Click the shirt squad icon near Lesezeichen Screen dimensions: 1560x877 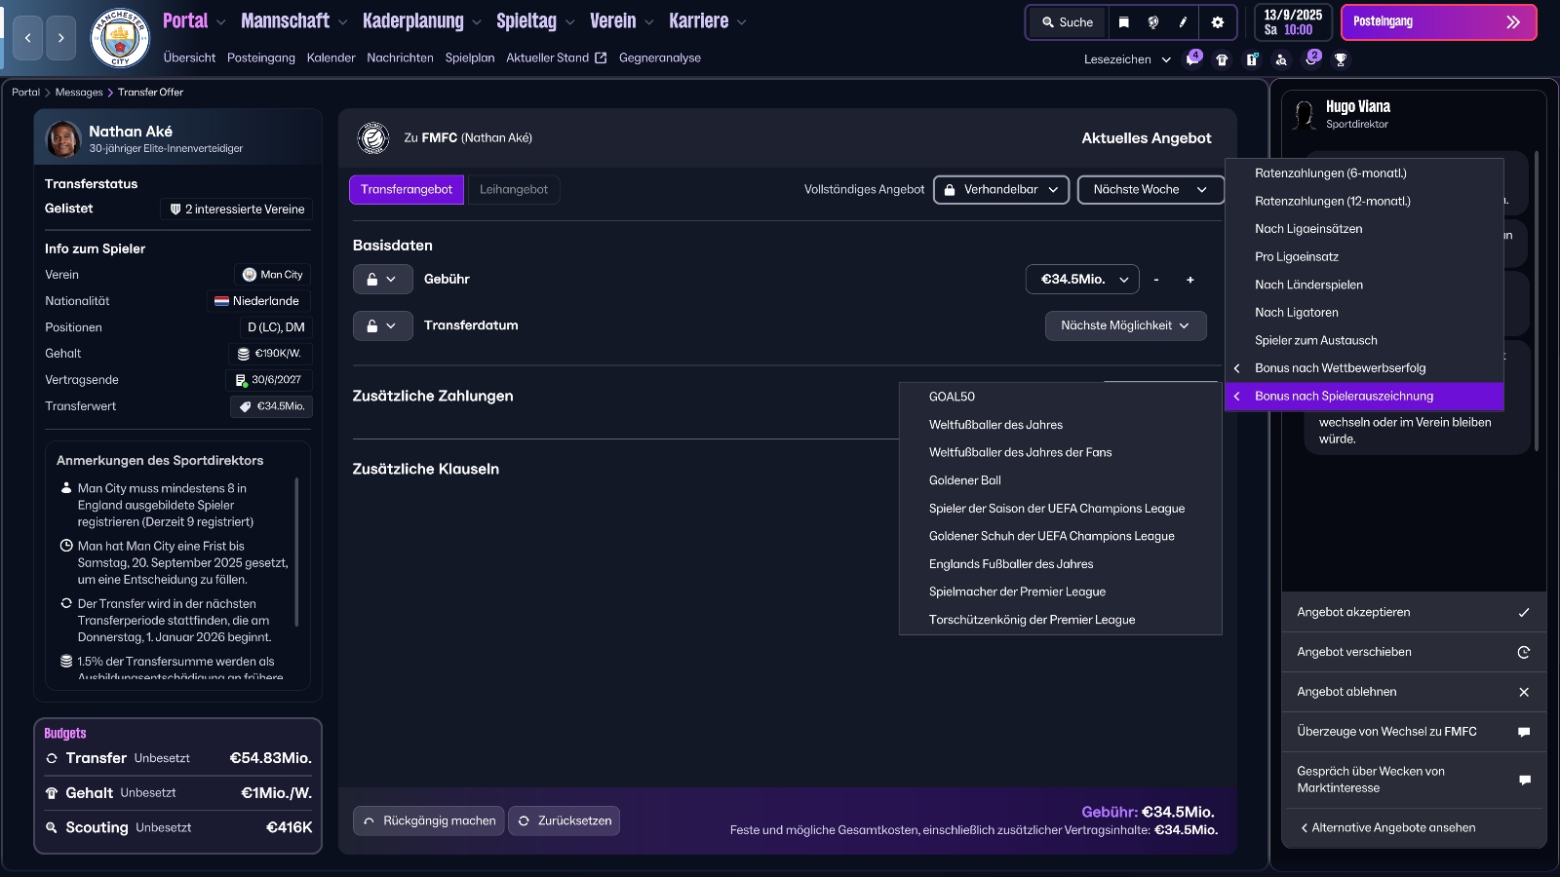click(x=1223, y=59)
